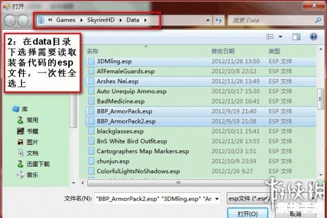Click the 取消 cancel button
The height and width of the screenshot is (218, 327).
point(296,214)
